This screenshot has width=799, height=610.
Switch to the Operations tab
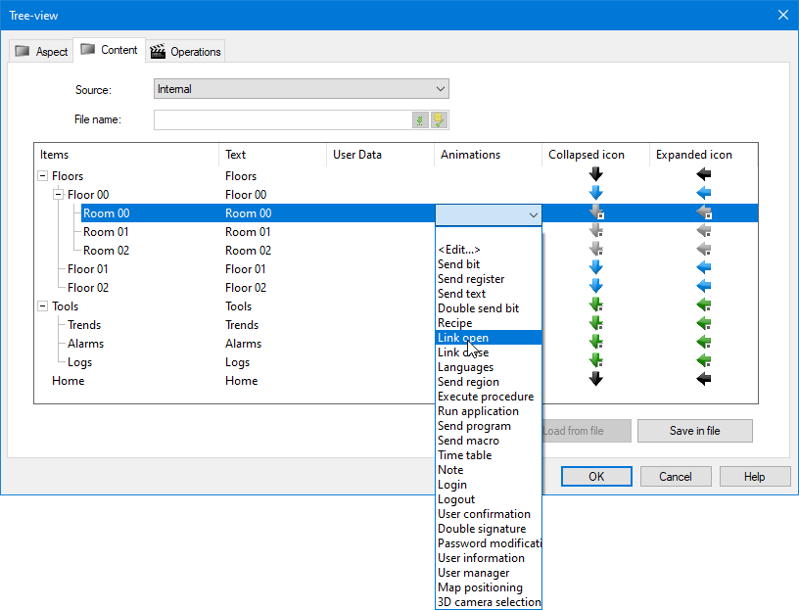(185, 52)
